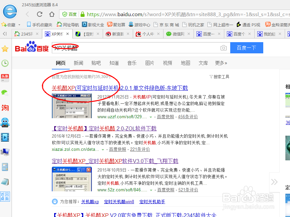Viewport: 290px width, 217px height.
Task: Open 京东商城 bookmark
Action: pos(166,24)
